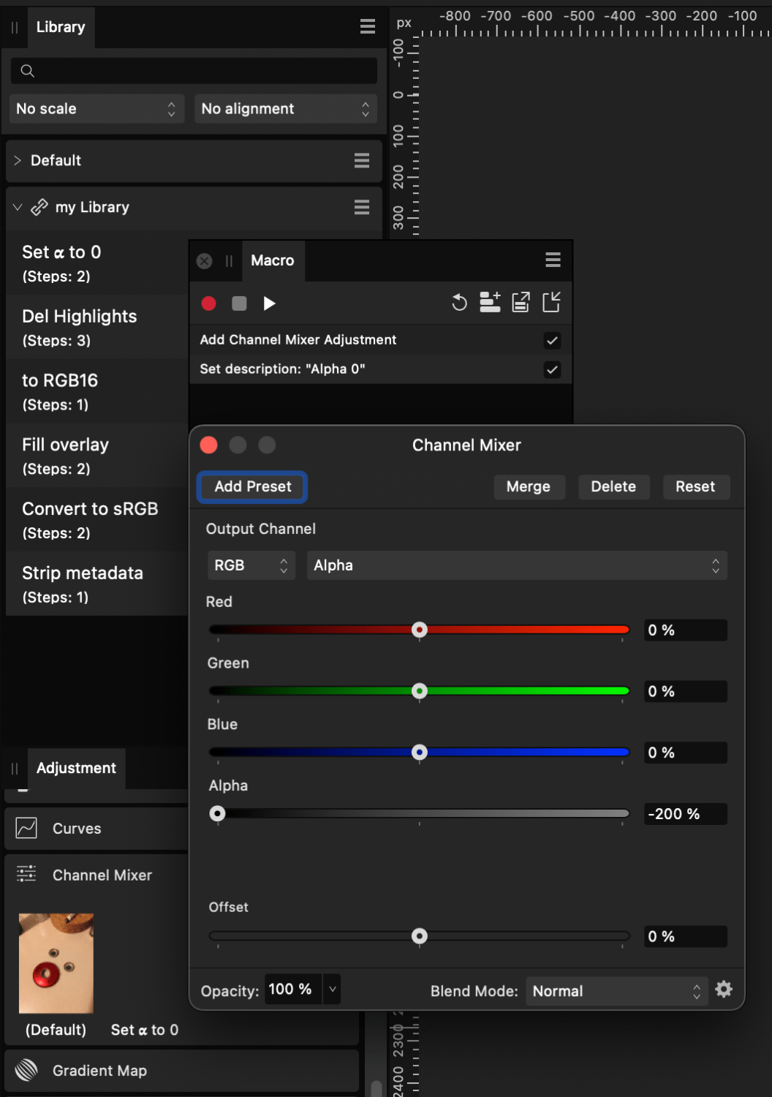This screenshot has width=772, height=1097.
Task: Uncheck the Add Channel Mixer Adjustment step
Action: [552, 340]
